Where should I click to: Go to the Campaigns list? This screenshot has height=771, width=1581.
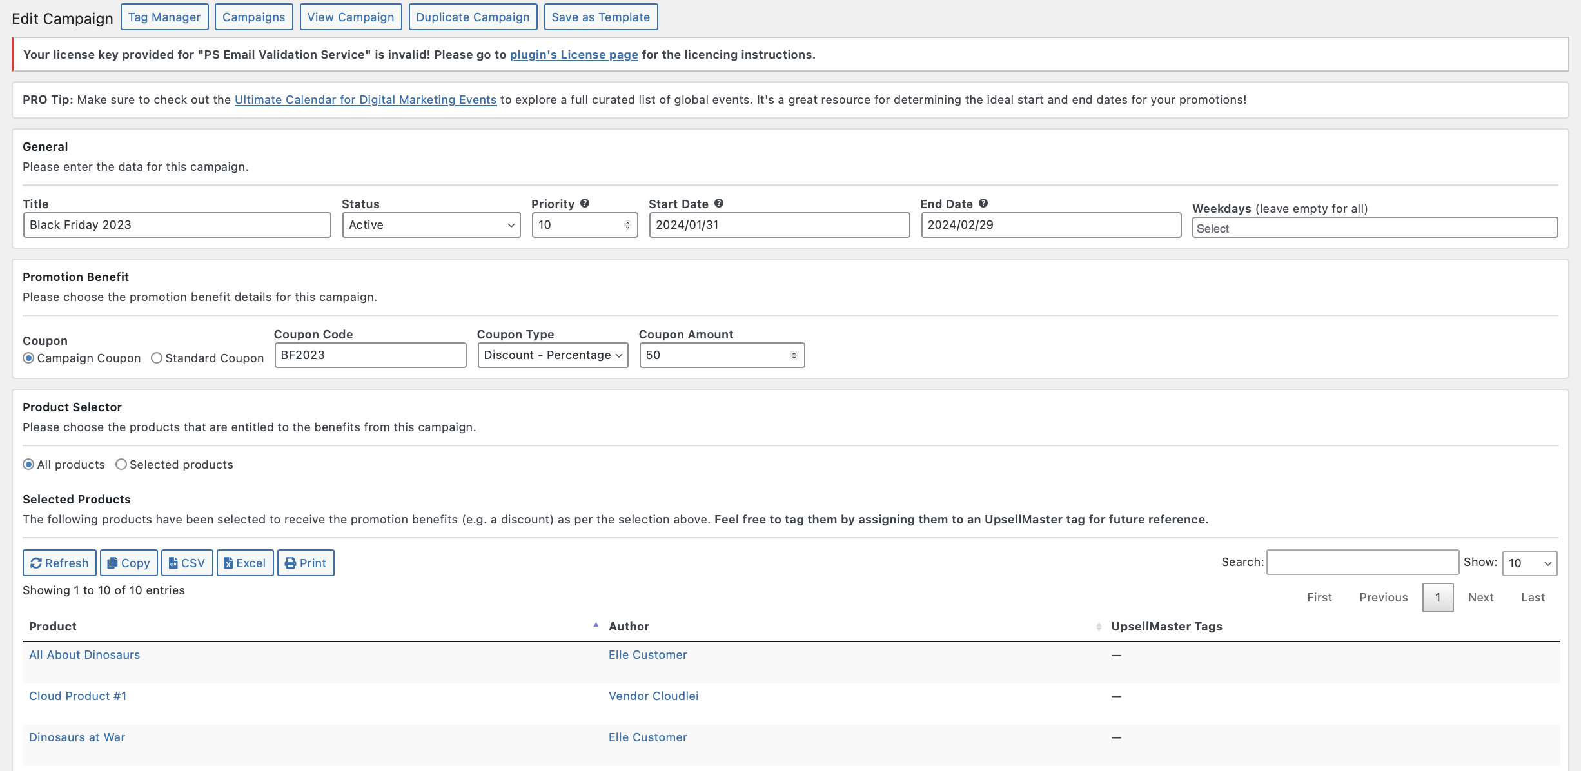[x=254, y=17]
